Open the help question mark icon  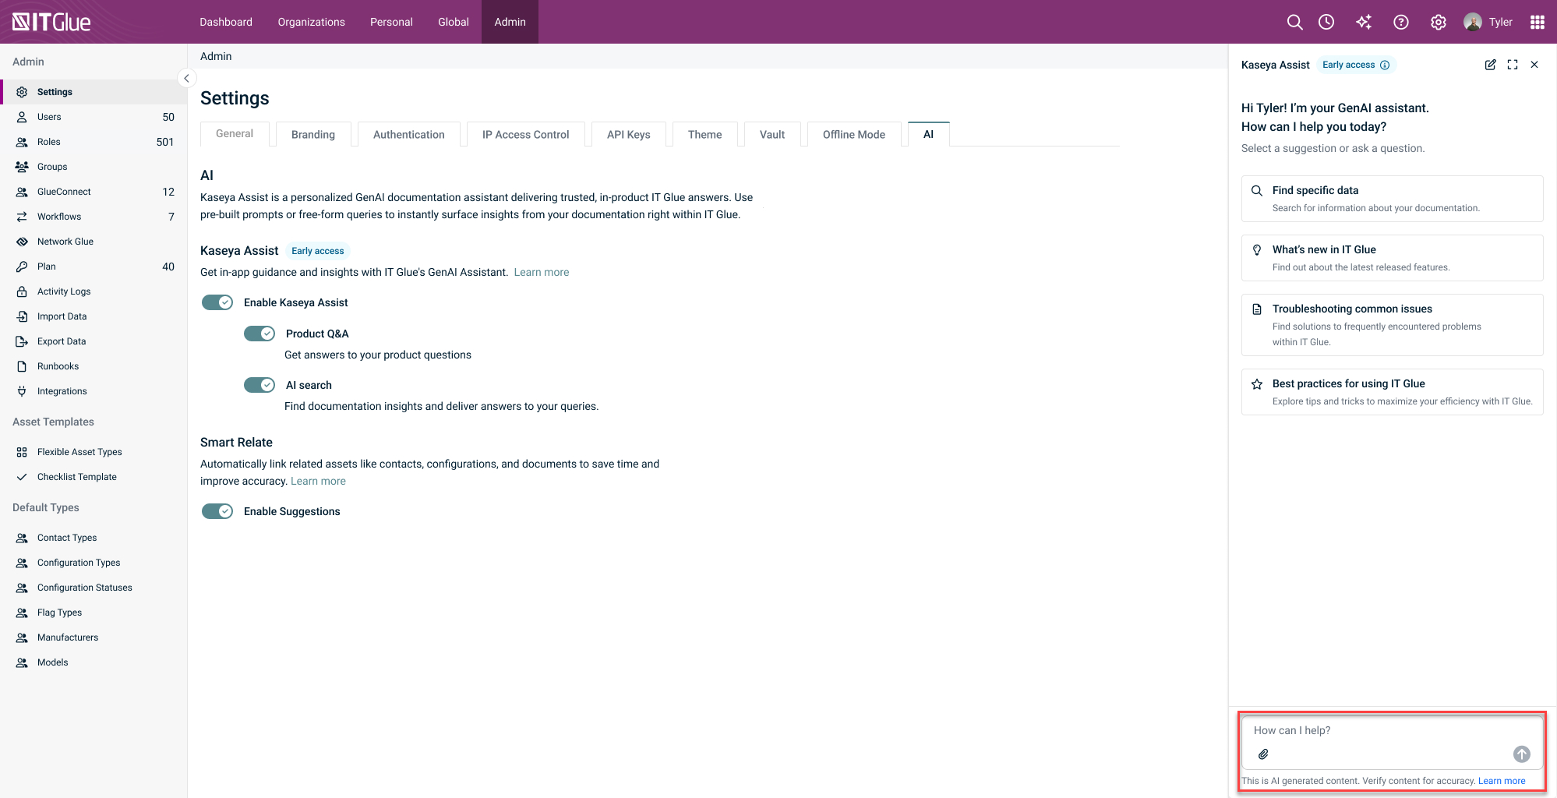[x=1401, y=22]
